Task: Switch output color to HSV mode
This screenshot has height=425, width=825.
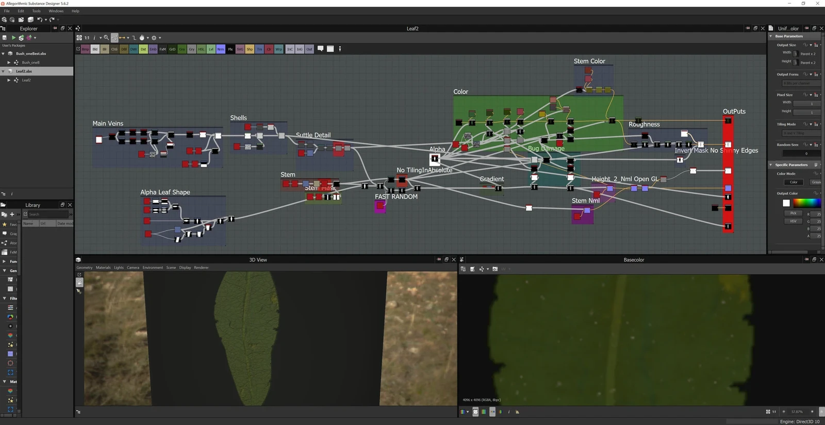Action: point(793,221)
